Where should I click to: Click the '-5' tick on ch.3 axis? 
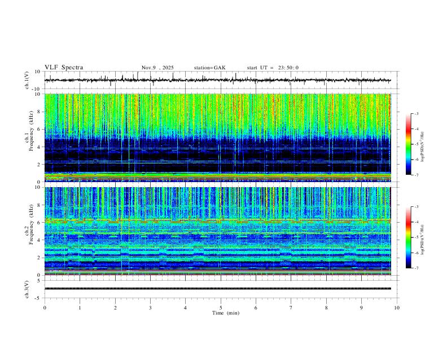[38, 298]
